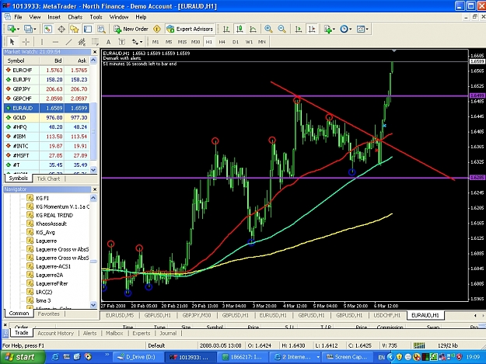Select the Cursor arrow tool
486x364 pixels.
tap(12, 42)
